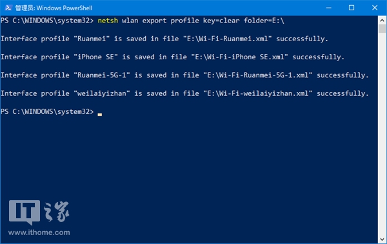Click the "Ruanmei" profile output line
The image size is (387, 244).
pos(164,39)
